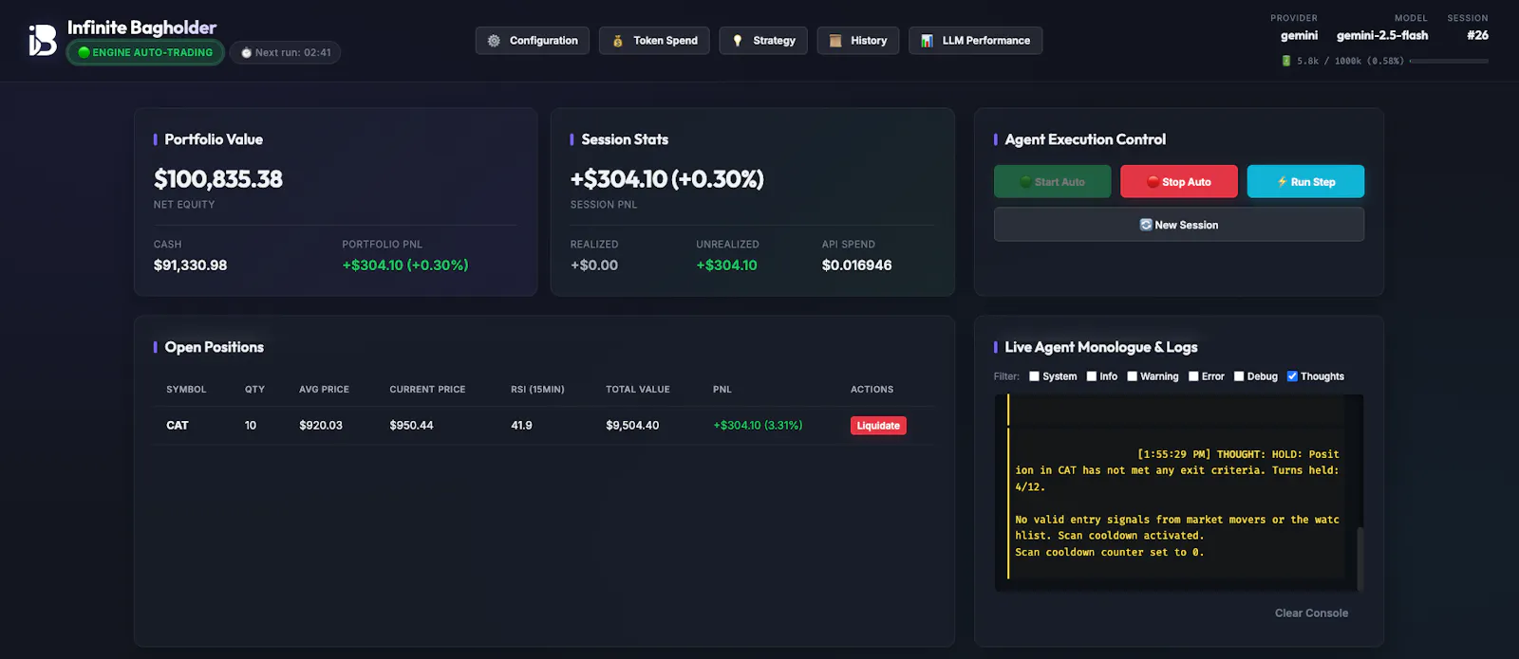Click the unrealized +$304.10 value

coord(726,265)
